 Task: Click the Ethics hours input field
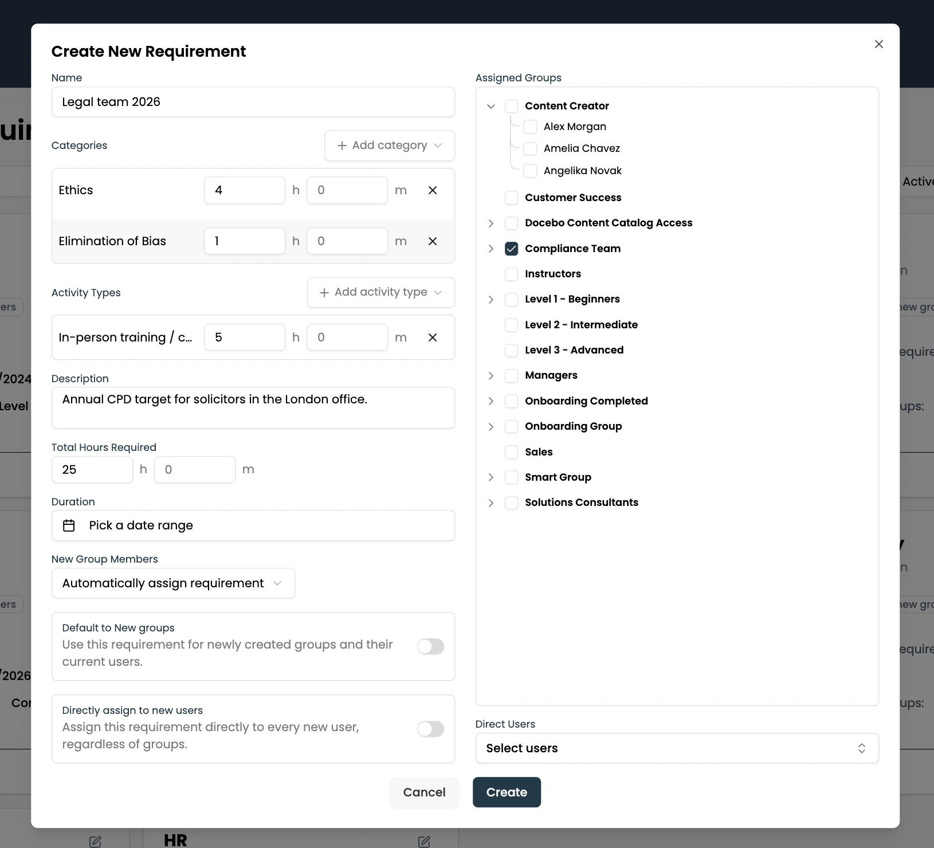click(x=245, y=190)
